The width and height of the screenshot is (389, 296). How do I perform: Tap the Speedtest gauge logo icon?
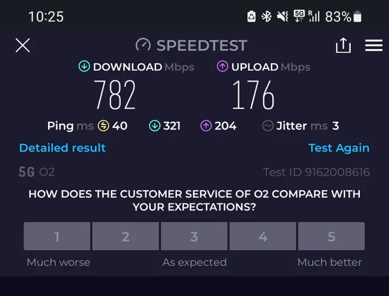tap(143, 45)
